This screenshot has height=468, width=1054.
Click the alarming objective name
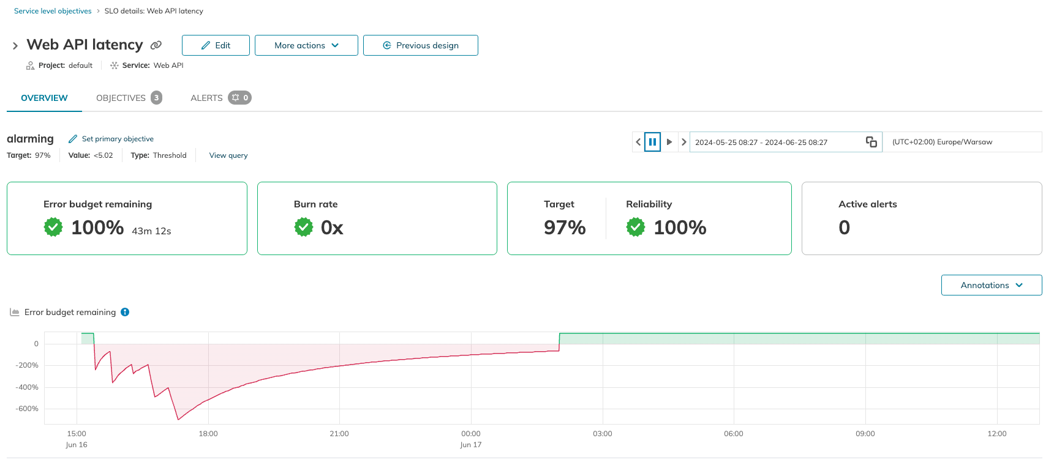[30, 139]
